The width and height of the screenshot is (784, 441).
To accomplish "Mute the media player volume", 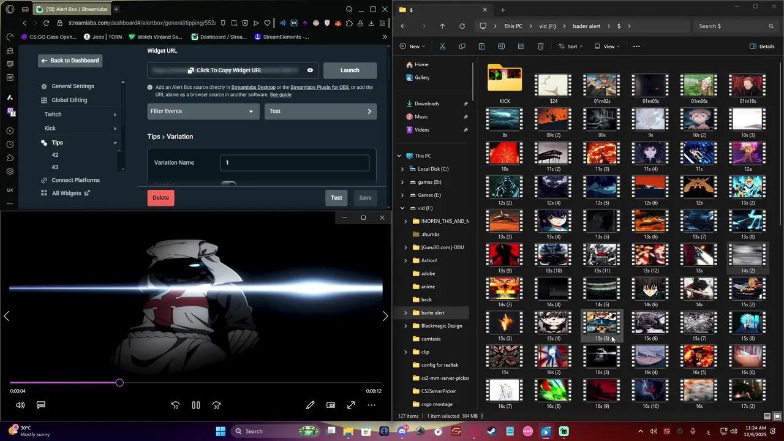I will tap(20, 405).
